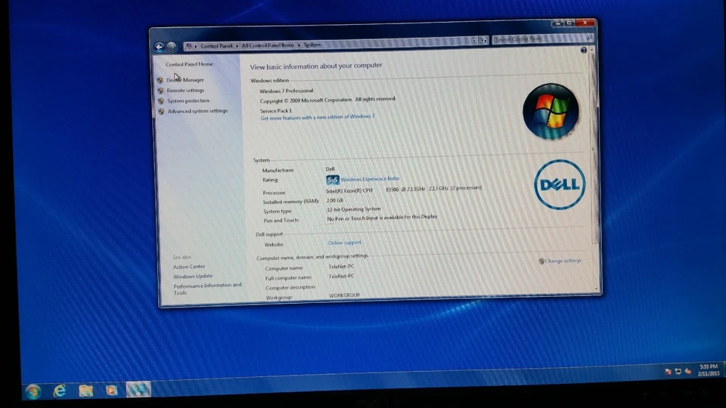Click shield icon beside Advanced system settings
The height and width of the screenshot is (408, 726).
point(161,112)
